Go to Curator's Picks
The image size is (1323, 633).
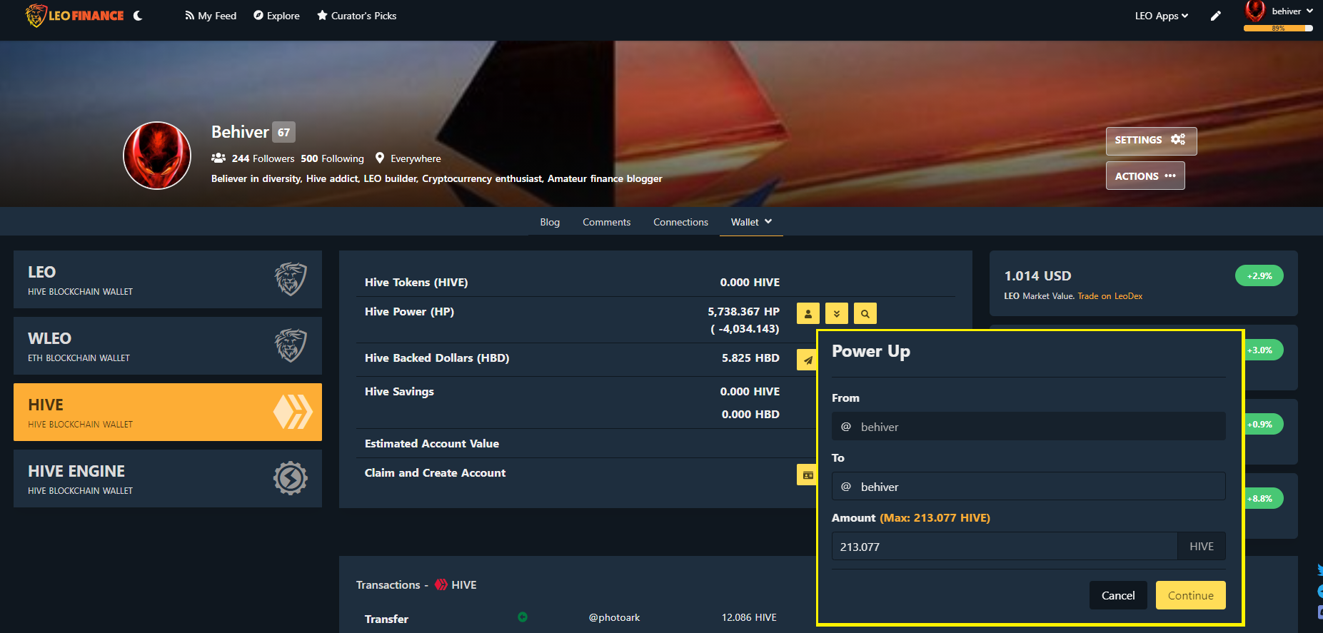tap(356, 16)
